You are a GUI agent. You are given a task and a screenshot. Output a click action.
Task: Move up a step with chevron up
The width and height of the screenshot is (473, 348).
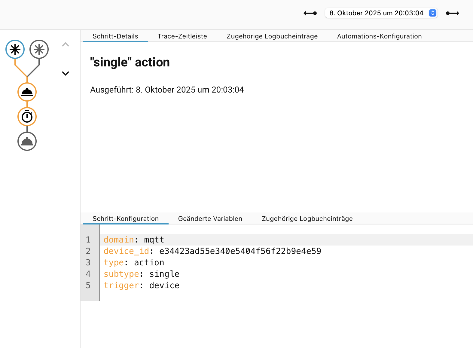tap(66, 44)
